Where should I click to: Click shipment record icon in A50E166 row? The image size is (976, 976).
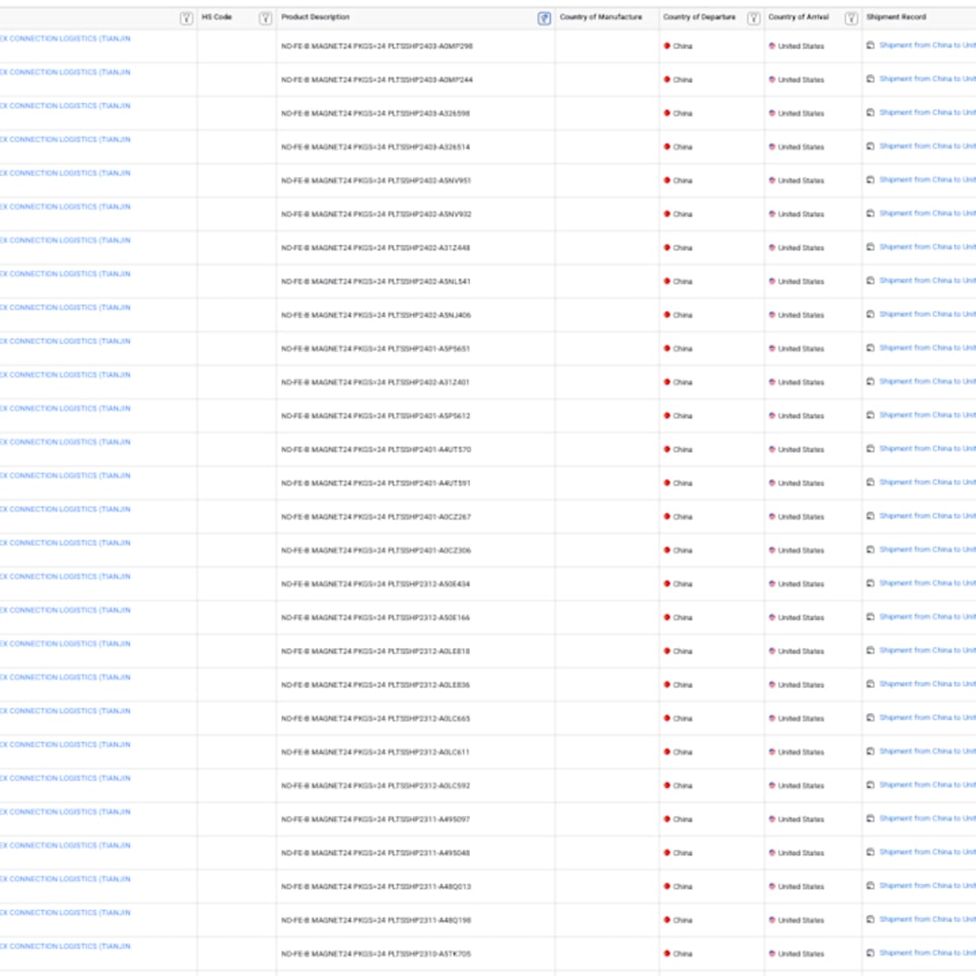(x=870, y=617)
